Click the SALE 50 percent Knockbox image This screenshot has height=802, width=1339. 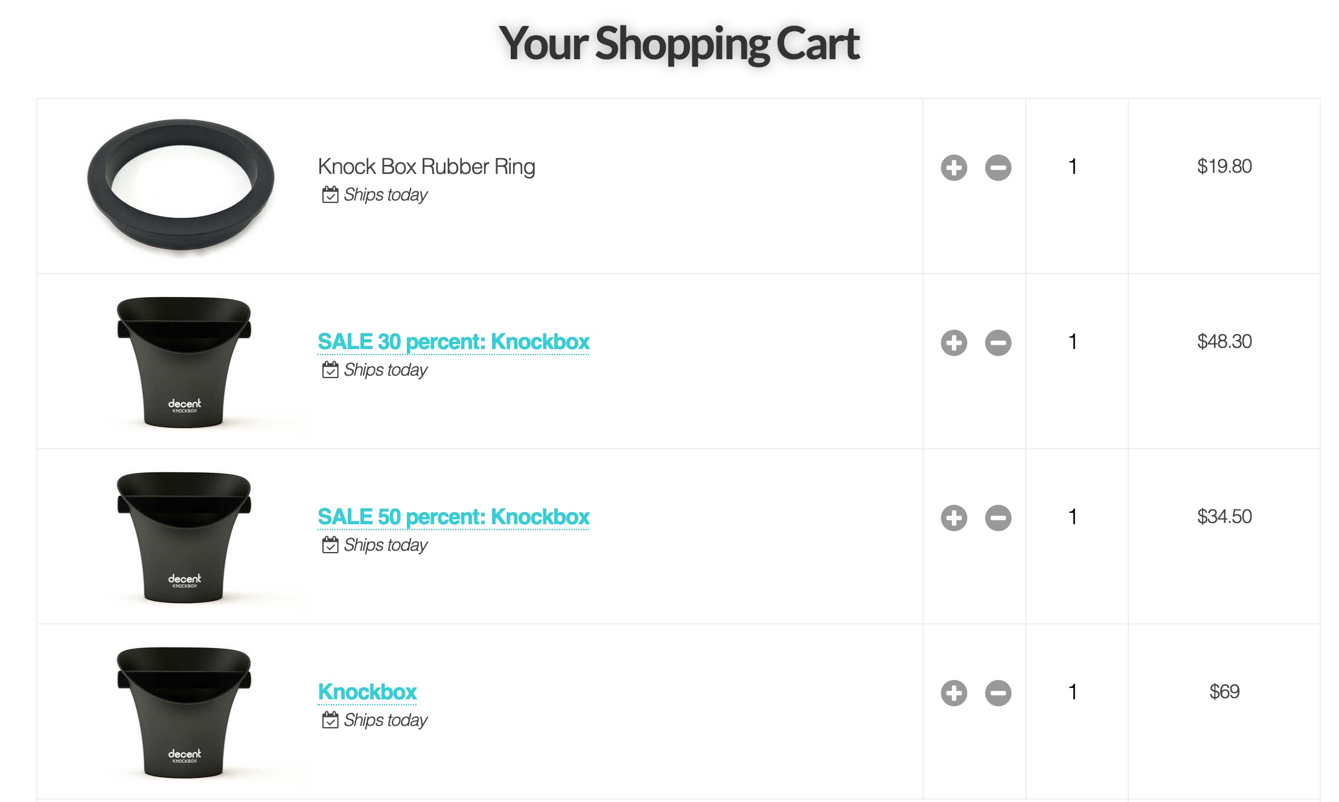click(184, 537)
